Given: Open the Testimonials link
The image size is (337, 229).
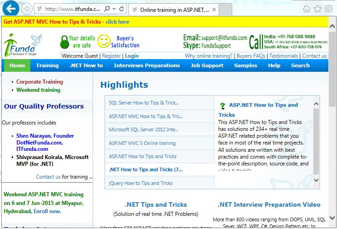Looking at the screenshot, I should 283,56.
